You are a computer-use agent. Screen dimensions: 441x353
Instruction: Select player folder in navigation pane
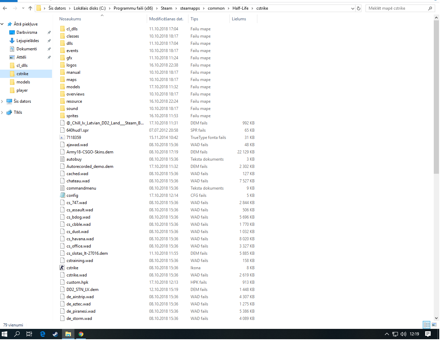point(22,90)
